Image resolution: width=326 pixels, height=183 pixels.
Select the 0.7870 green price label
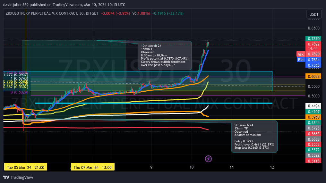pos(313,39)
